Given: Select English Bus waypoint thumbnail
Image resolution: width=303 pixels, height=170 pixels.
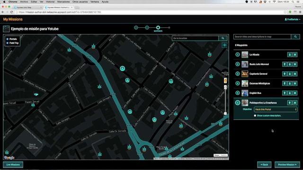Looking at the screenshot, I should click(x=245, y=93).
